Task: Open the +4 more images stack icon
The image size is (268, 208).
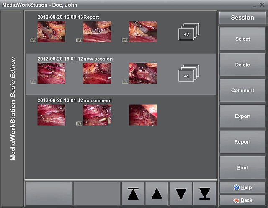Action: [x=189, y=73]
